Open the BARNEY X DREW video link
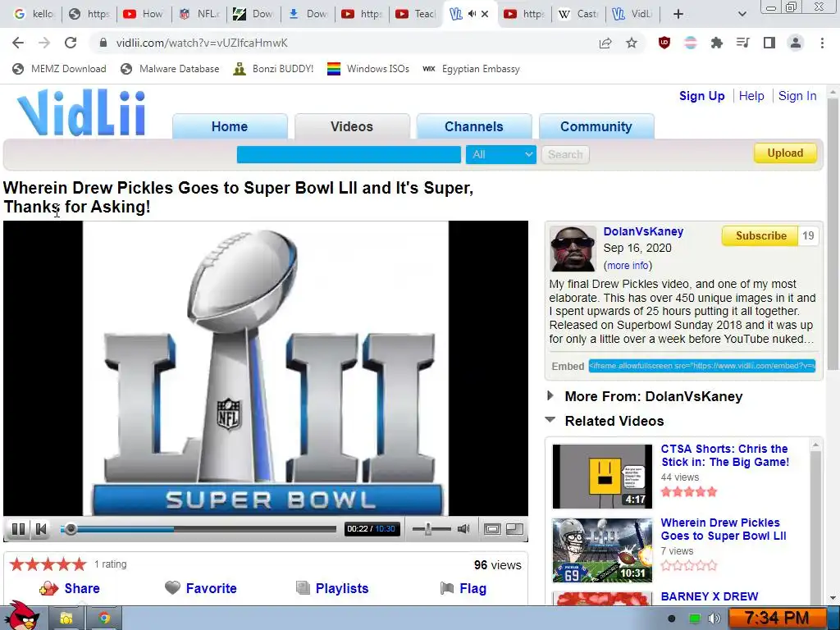 click(710, 596)
